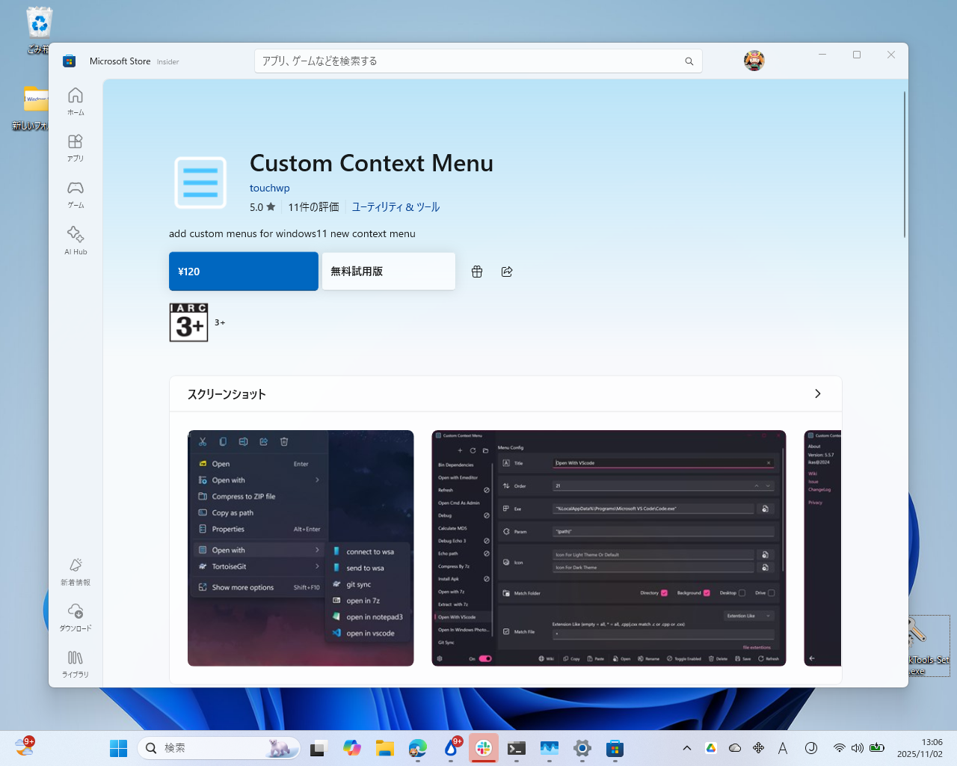This screenshot has width=957, height=766.
Task: Open the ユーティリティ & ツール category link
Action: (x=396, y=207)
